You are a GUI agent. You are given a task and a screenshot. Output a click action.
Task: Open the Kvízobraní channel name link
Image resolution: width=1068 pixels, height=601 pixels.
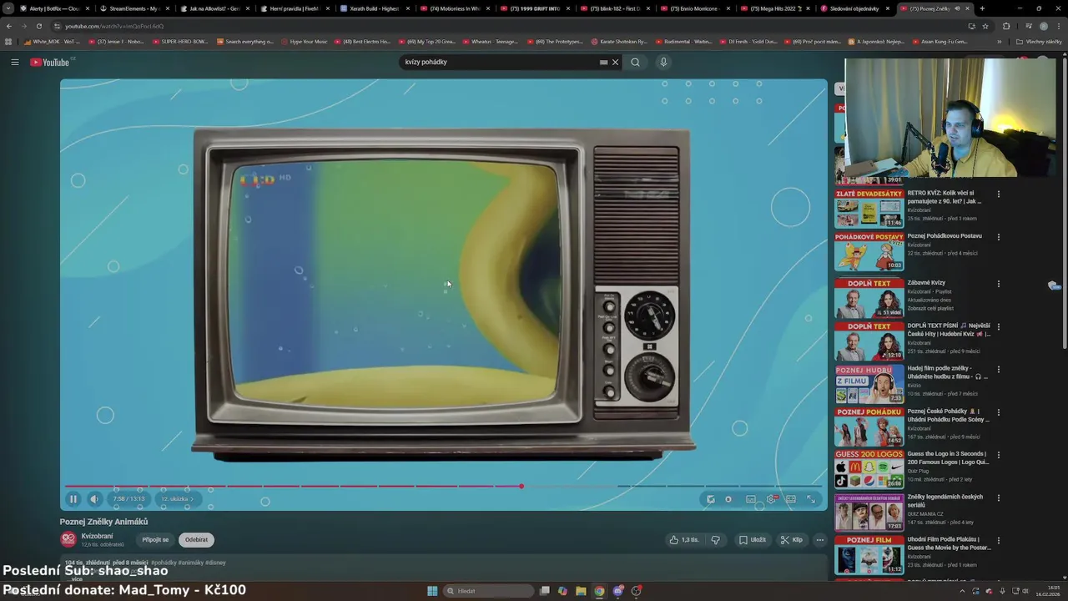click(x=97, y=536)
